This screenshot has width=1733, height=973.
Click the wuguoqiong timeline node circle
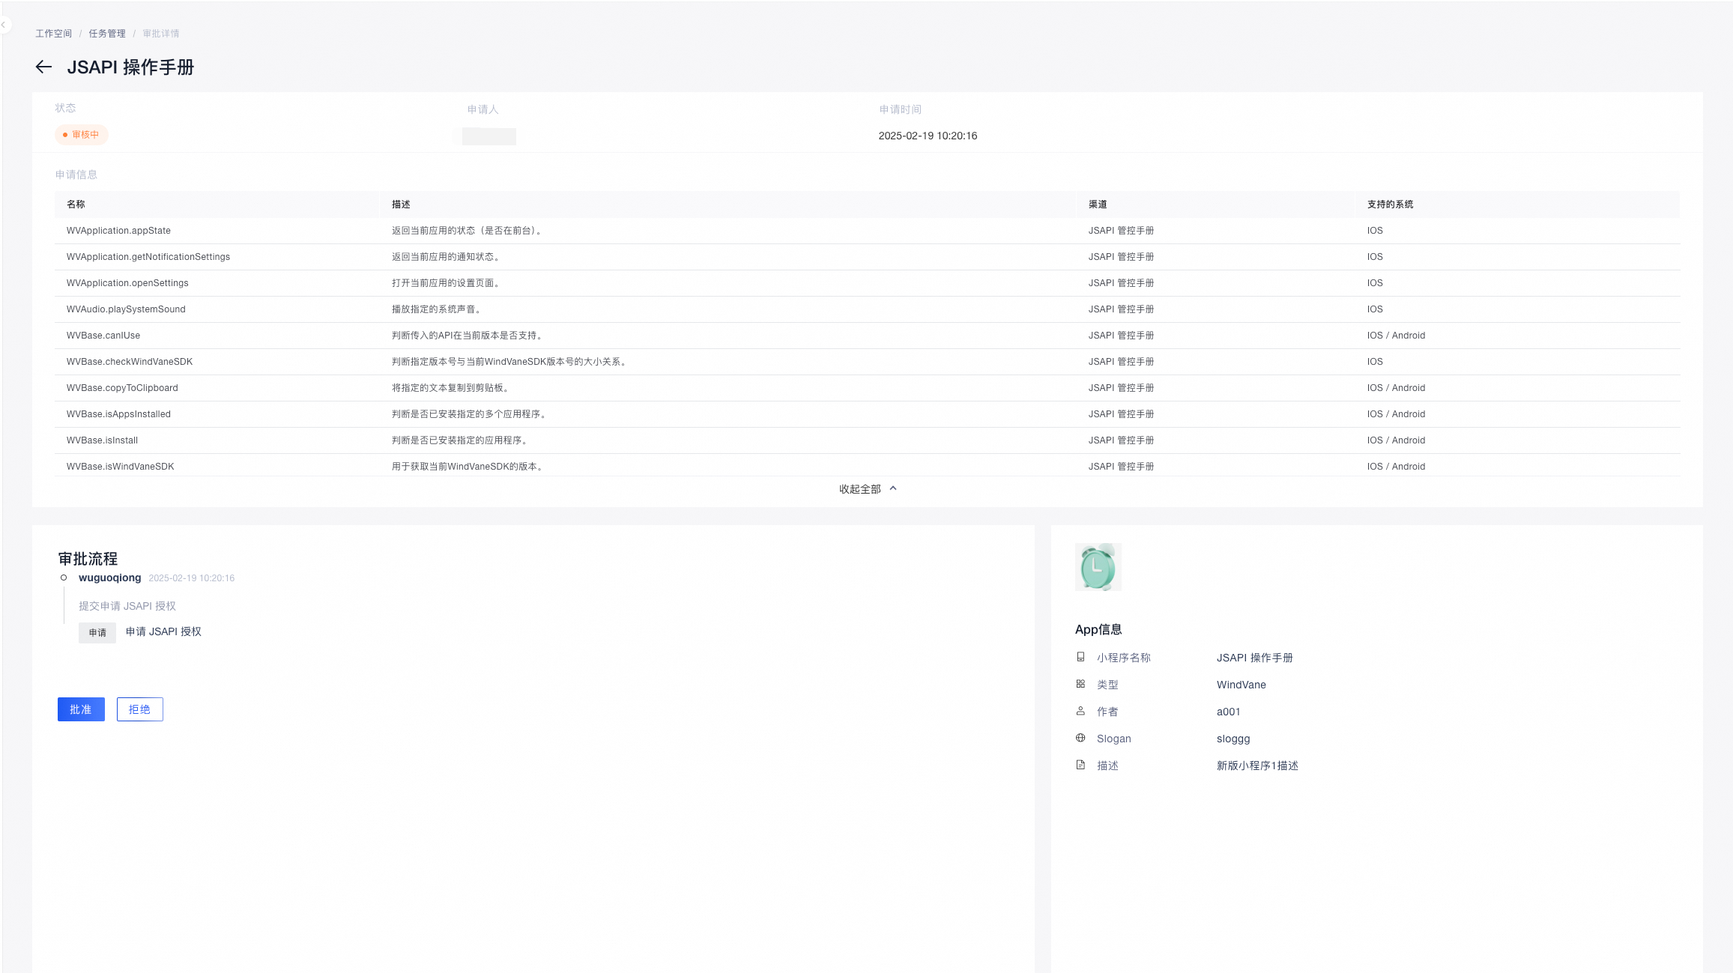click(64, 578)
